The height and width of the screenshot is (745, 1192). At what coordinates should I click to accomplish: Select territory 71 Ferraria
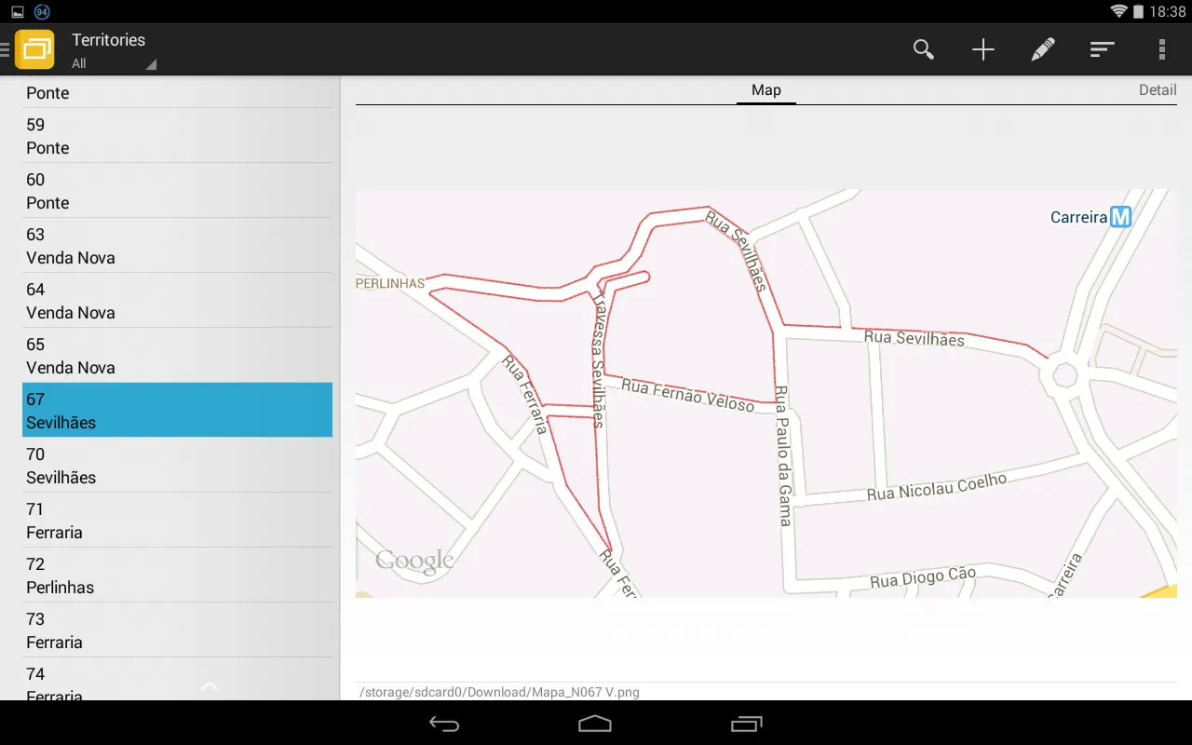point(177,521)
